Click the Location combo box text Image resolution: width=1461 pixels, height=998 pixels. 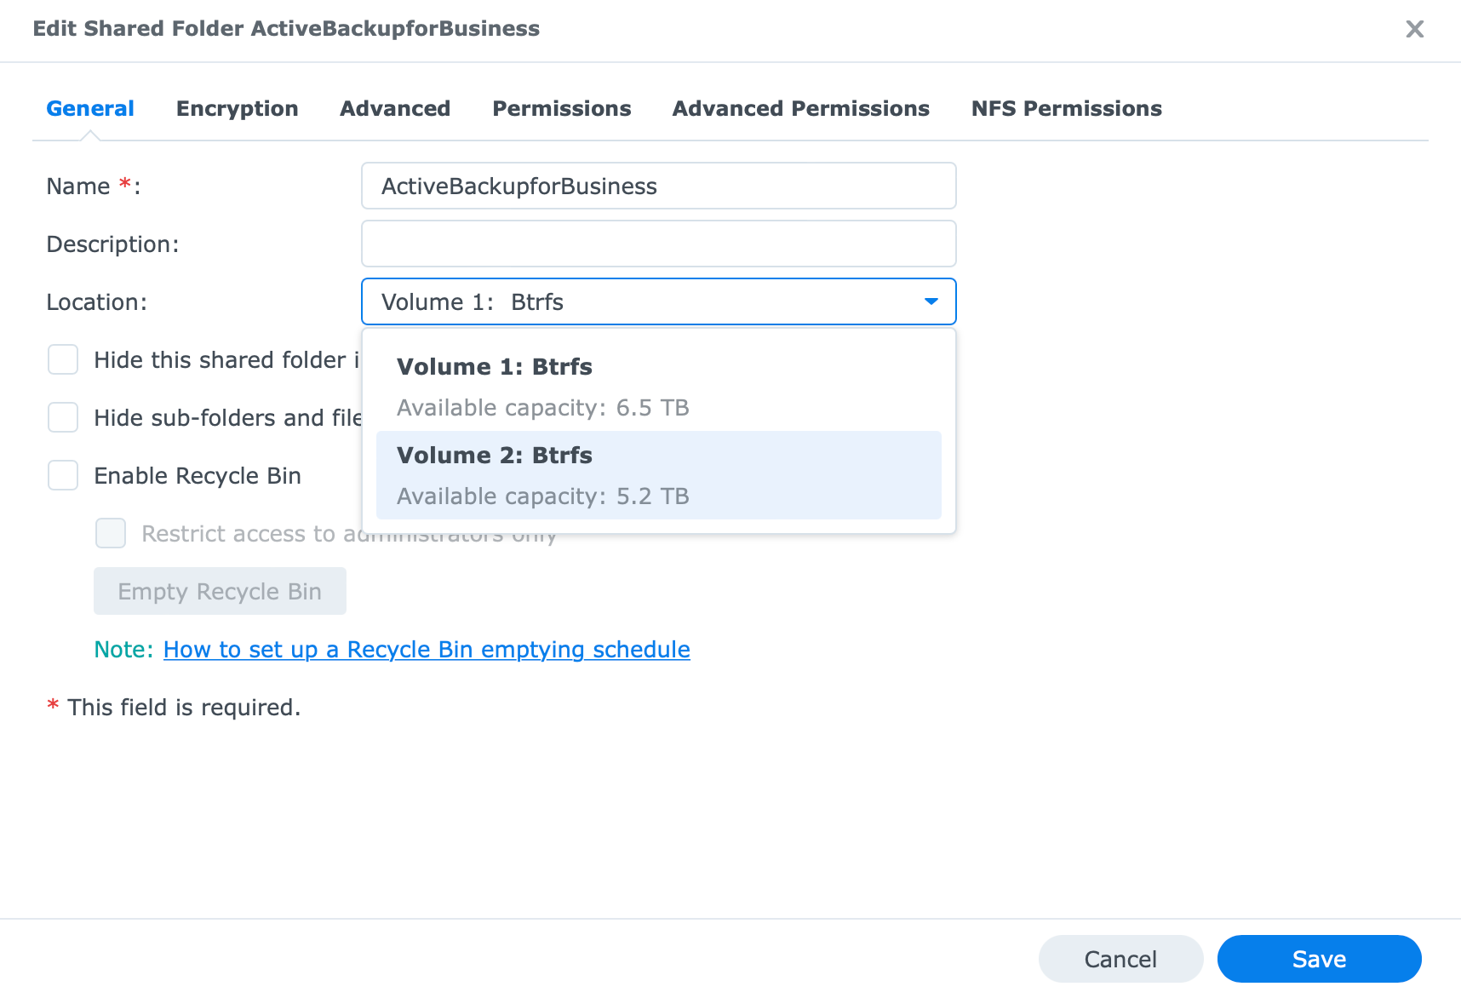point(473,302)
